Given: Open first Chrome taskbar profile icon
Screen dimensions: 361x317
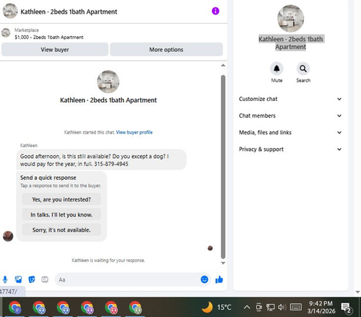Looking at the screenshot, I should point(15,308).
